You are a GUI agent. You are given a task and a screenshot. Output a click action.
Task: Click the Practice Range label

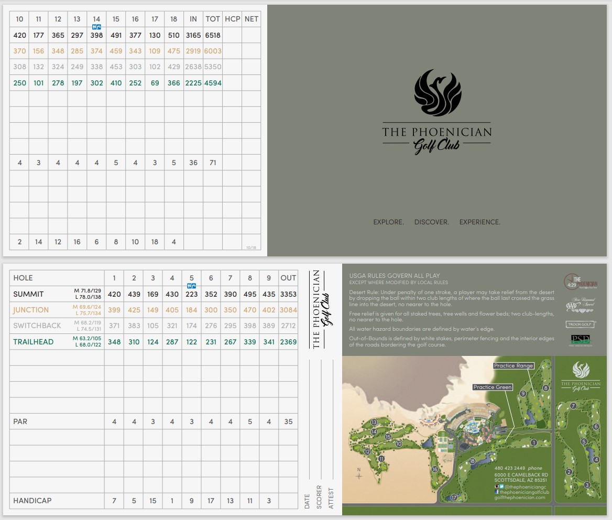(513, 366)
